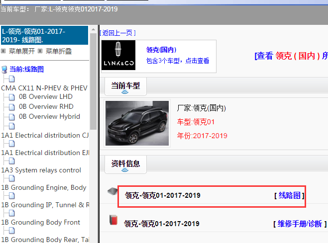Click the 厂家:领克(国内) text
Viewport: 328px width, 243px height.
pos(201,108)
